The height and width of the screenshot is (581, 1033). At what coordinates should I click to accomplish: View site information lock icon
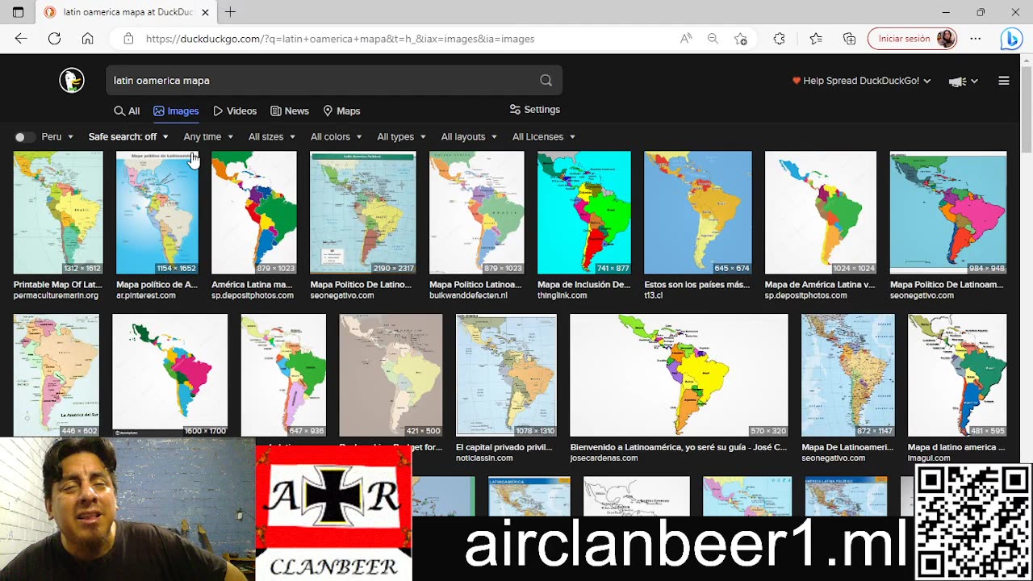tap(128, 39)
